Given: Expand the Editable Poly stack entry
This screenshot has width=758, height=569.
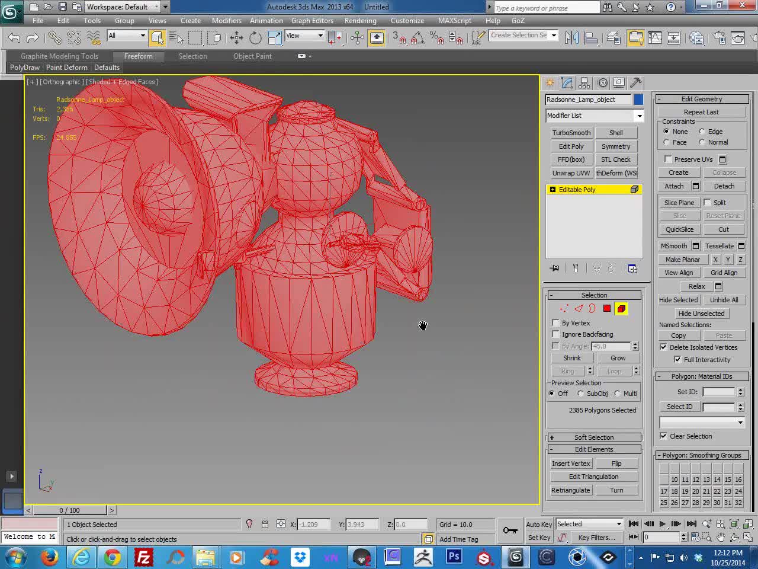Looking at the screenshot, I should click(x=553, y=190).
